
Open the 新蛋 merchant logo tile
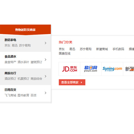129,69
